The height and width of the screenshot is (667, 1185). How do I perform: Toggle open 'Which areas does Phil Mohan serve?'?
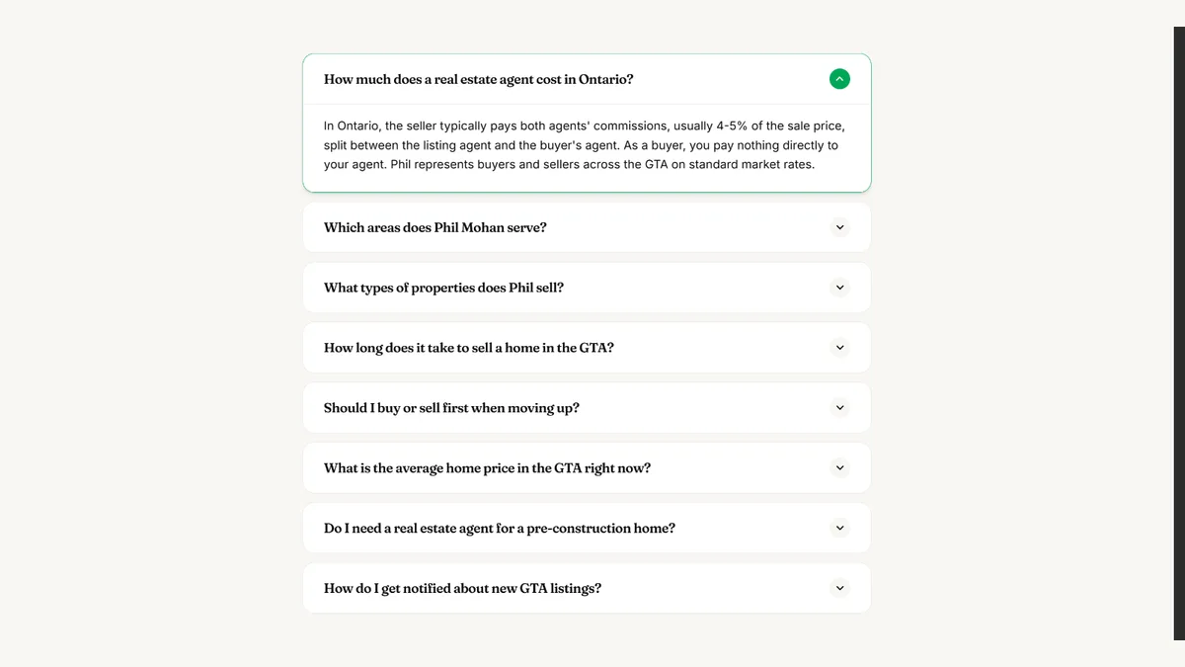coord(435,227)
